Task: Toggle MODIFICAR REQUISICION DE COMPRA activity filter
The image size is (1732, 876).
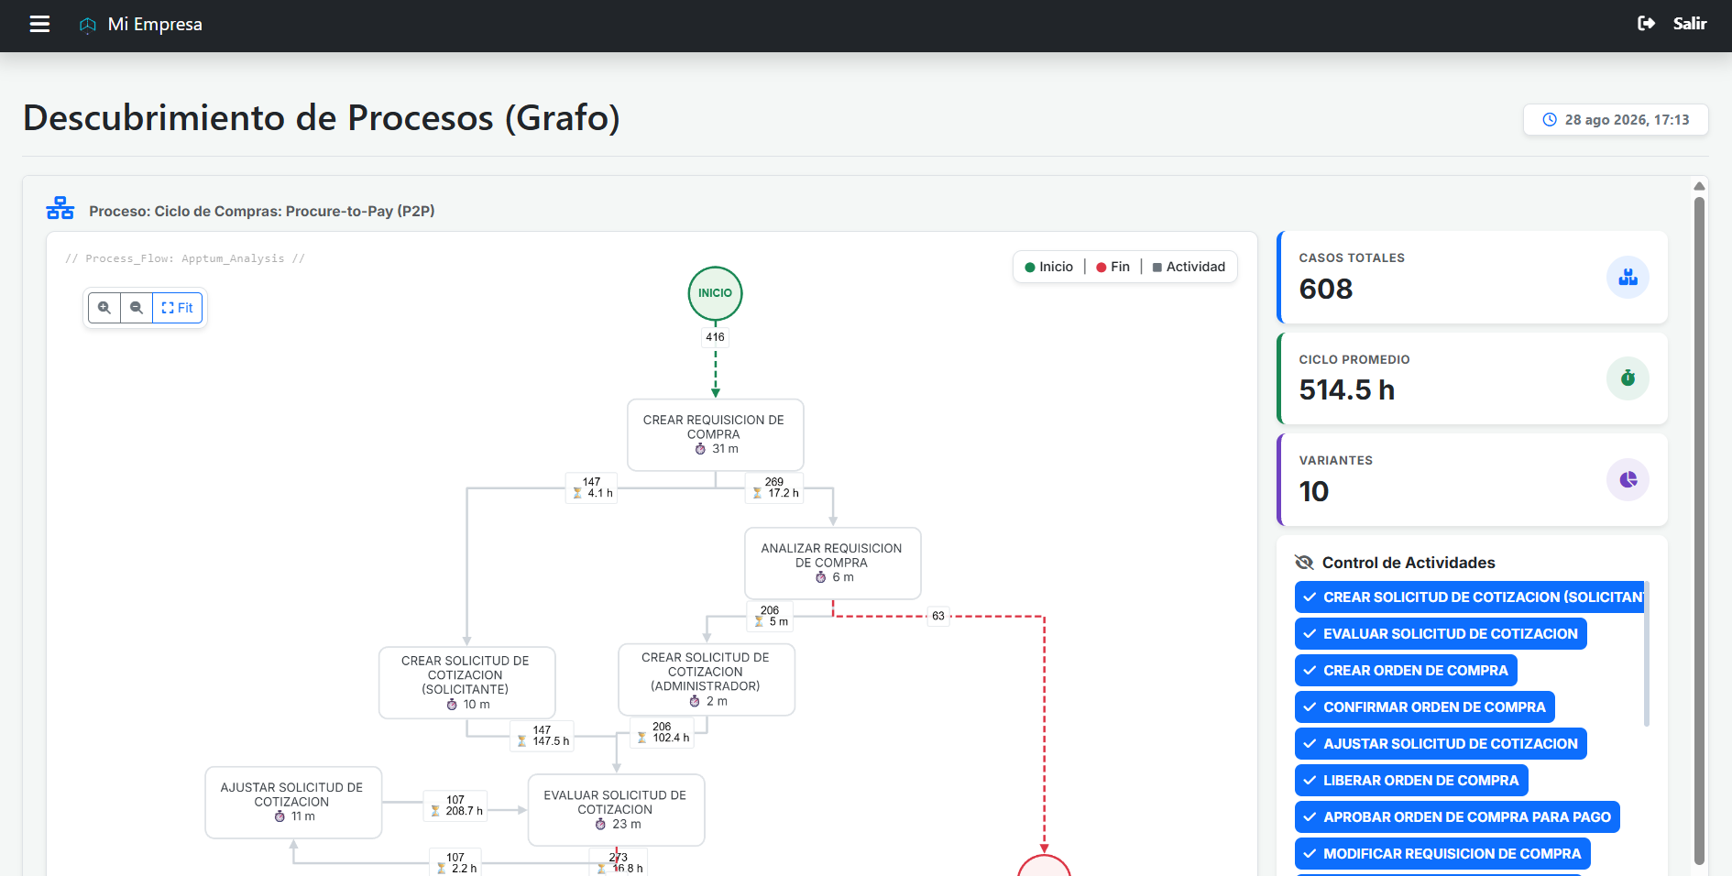Action: pyautogui.click(x=1442, y=854)
